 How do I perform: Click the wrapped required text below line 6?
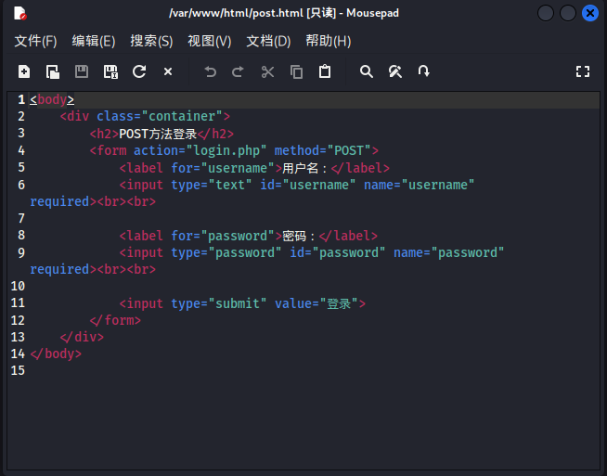59,201
